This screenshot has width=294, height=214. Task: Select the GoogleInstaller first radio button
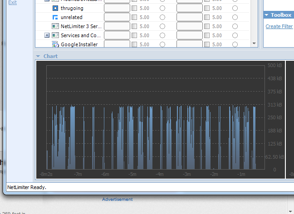(162, 44)
